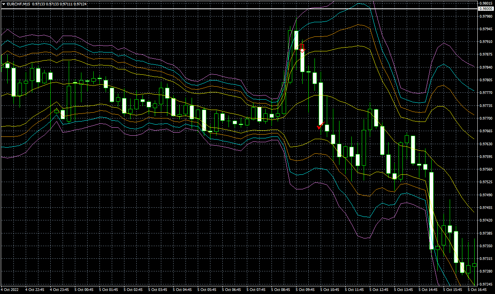Click the large white candle under the sell arrow
This screenshot has width=495, height=294.
click(x=303, y=61)
